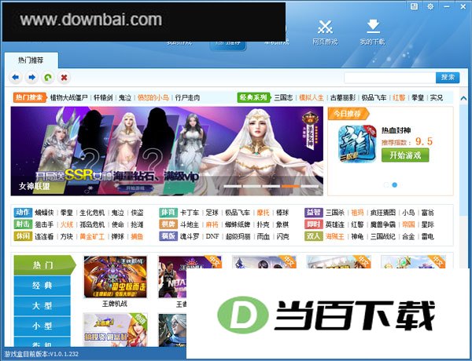The height and width of the screenshot is (361, 472).
Task: Open the 大富翁 game thumbnail below 王牌机战
Action: (116, 330)
